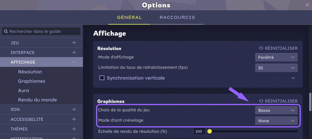Image resolution: width=312 pixels, height=139 pixels.
Task: Reset the Résolution settings
Action: (x=278, y=48)
